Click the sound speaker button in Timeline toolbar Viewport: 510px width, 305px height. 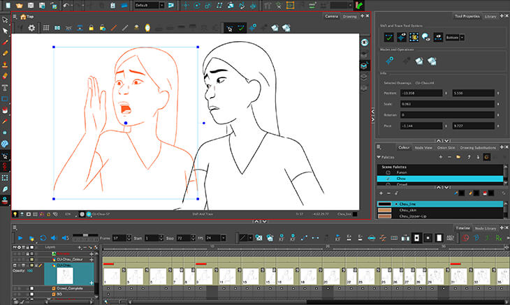54,238
